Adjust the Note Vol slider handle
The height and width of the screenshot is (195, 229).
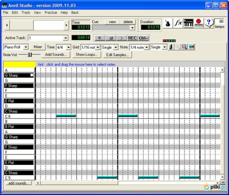(30, 55)
